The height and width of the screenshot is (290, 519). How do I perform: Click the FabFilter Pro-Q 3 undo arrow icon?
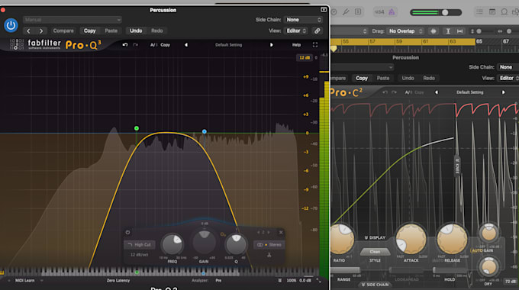coord(124,45)
